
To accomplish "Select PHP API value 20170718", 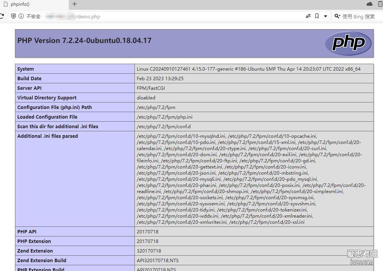I will coord(148,232).
